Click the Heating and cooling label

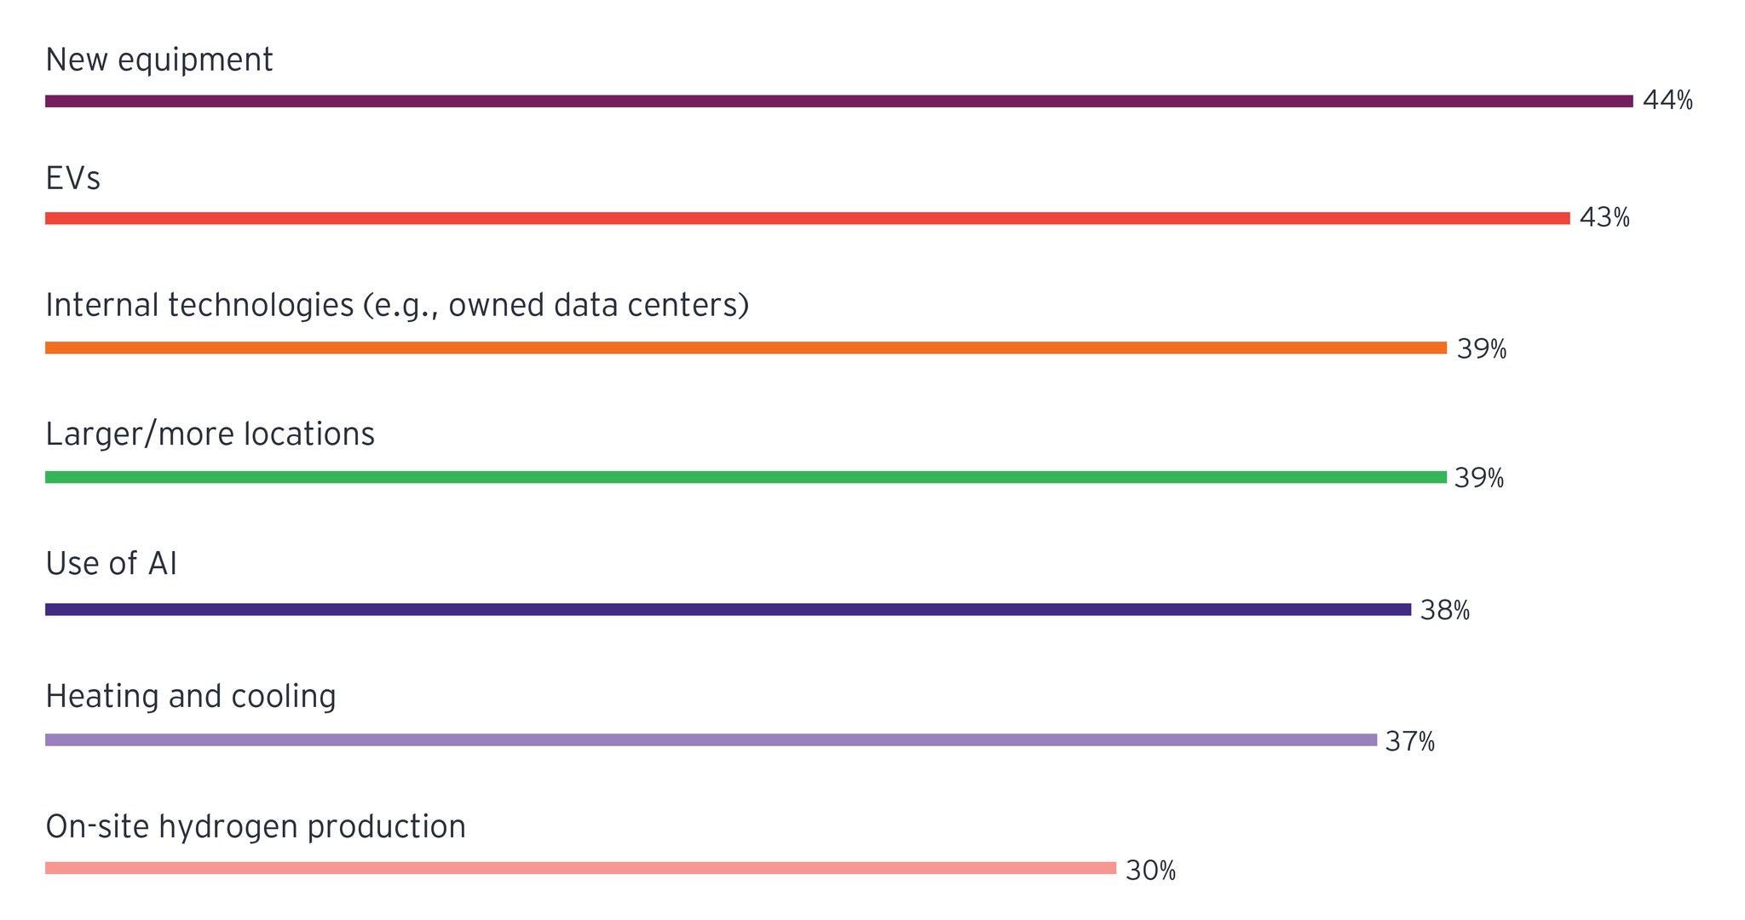tap(191, 697)
